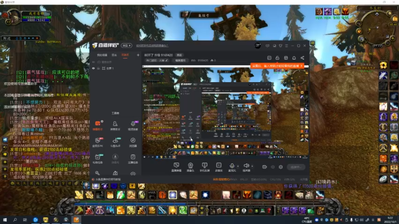Lock the 全屏1 source
The width and height of the screenshot is (399, 224).
coord(98,68)
